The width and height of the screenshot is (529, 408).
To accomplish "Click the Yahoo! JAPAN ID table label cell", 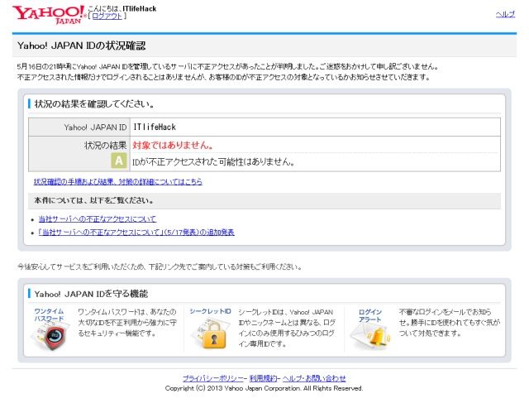I will click(x=79, y=127).
